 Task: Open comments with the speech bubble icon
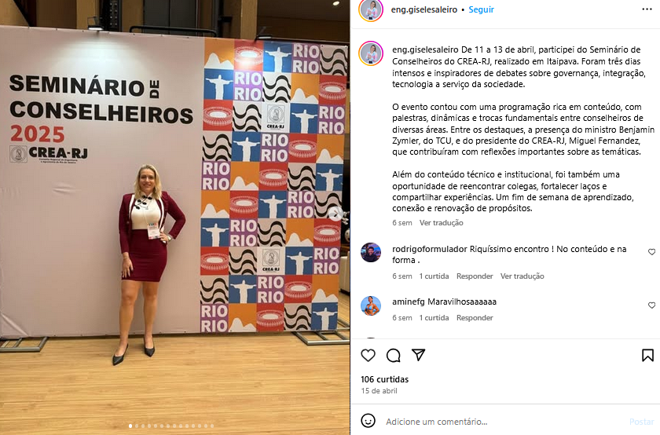click(x=393, y=356)
